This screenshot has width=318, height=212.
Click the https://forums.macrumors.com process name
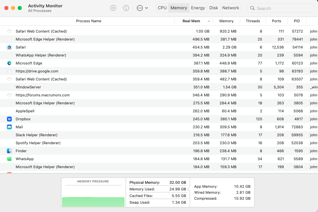coord(43,95)
